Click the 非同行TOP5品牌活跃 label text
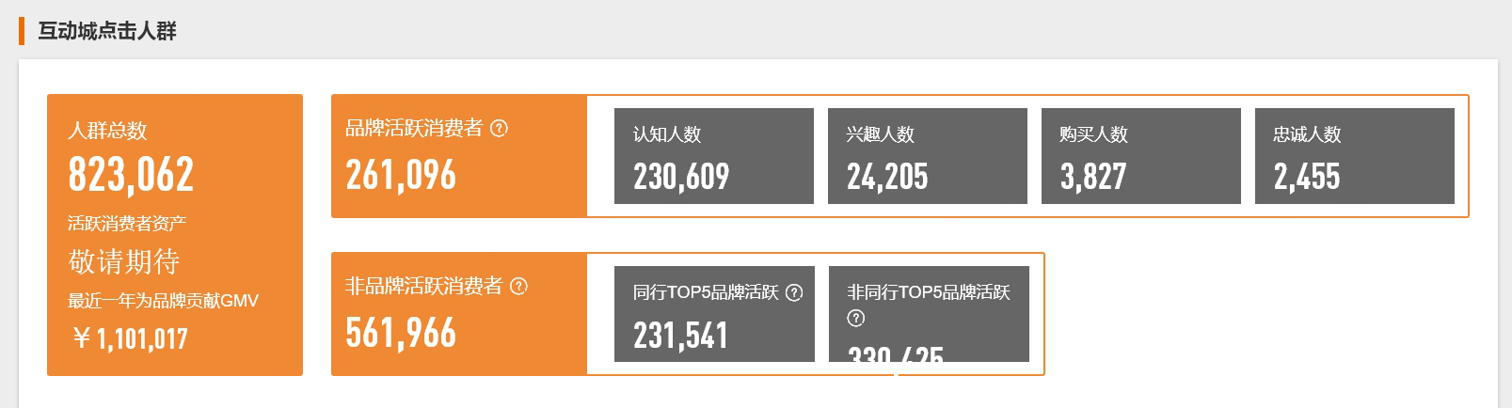The width and height of the screenshot is (1512, 408). (928, 292)
